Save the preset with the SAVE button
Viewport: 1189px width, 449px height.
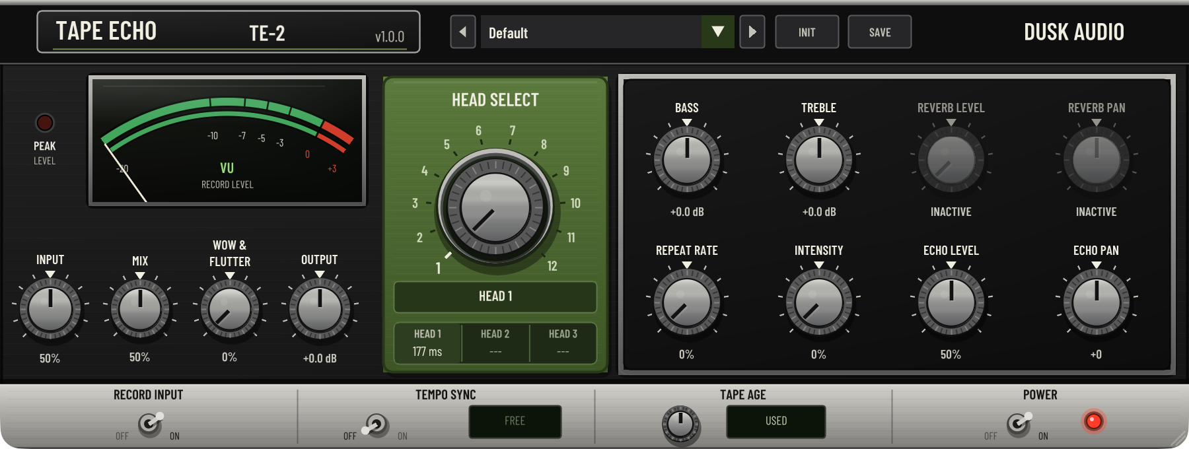pyautogui.click(x=879, y=32)
